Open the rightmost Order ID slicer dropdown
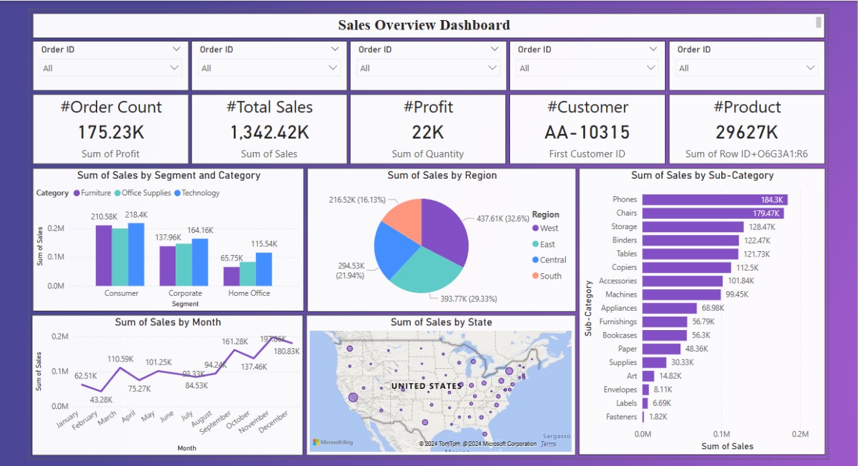The image size is (858, 466). point(810,68)
